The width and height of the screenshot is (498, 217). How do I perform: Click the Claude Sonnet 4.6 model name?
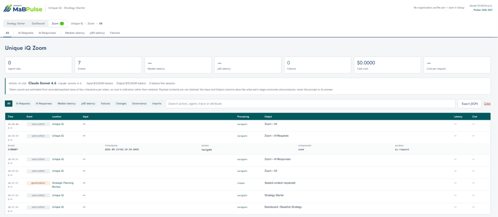tap(42, 83)
